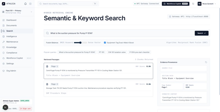The height and width of the screenshot is (112, 220).
Task: Click '2 Chunks Returned' text
Action: (x=144, y=60)
